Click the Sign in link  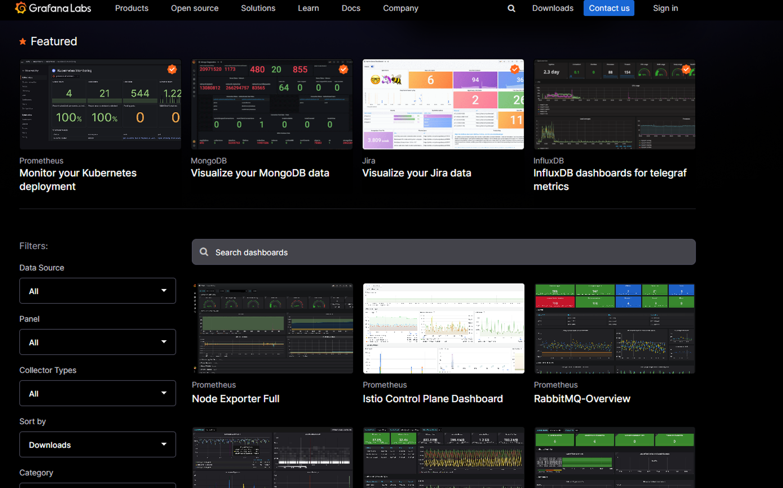tap(665, 8)
